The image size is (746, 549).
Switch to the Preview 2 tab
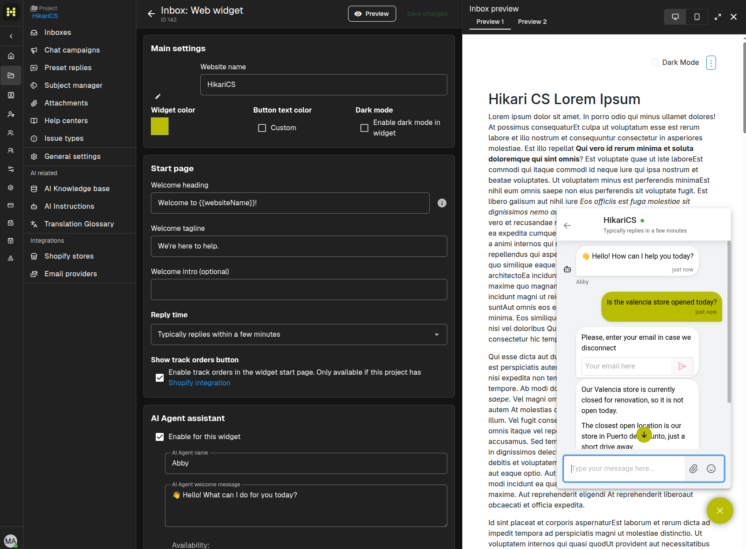coord(532,22)
